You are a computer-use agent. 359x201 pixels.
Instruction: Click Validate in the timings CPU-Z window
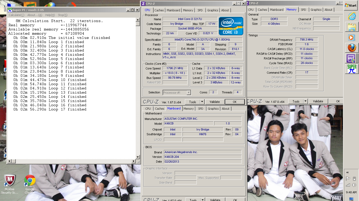click(318, 101)
